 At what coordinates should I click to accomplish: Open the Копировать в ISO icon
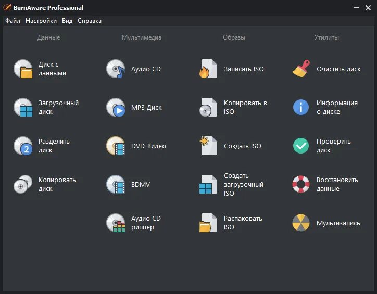pyautogui.click(x=208, y=107)
